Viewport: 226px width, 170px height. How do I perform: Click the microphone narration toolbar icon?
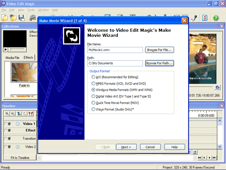point(194,18)
